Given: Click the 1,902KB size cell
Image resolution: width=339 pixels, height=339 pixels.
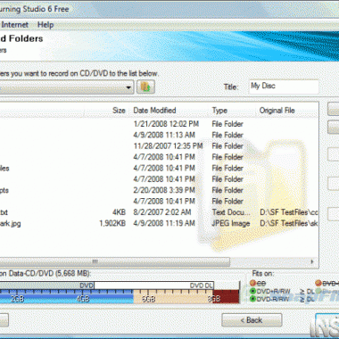Looking at the screenshot, I should [x=112, y=223].
